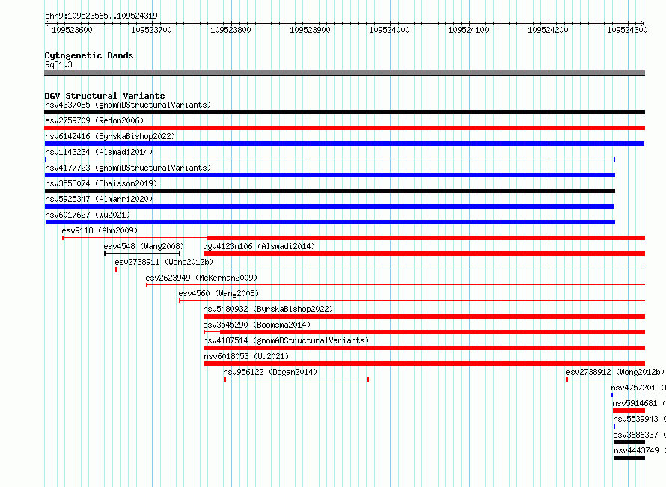
Task: Click the chr9:109523565..109524319 region label
Action: [101, 16]
